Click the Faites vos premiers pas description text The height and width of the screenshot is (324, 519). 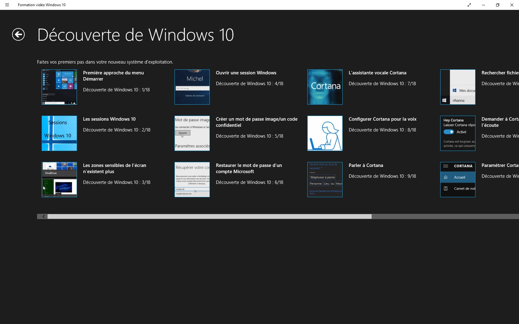click(105, 62)
